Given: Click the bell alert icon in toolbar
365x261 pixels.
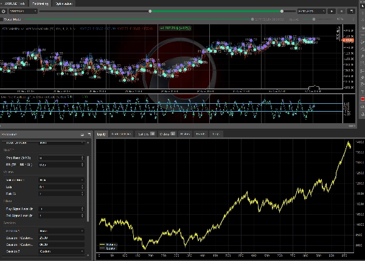Looking at the screenshot, I should pyautogui.click(x=362, y=114).
